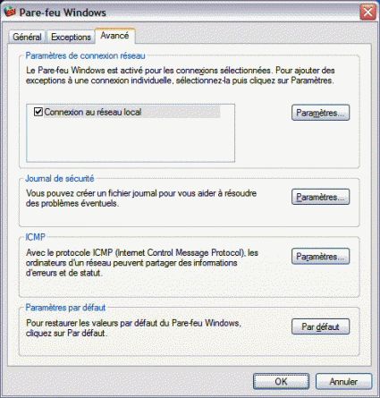Switch to the Général tab

pos(27,37)
